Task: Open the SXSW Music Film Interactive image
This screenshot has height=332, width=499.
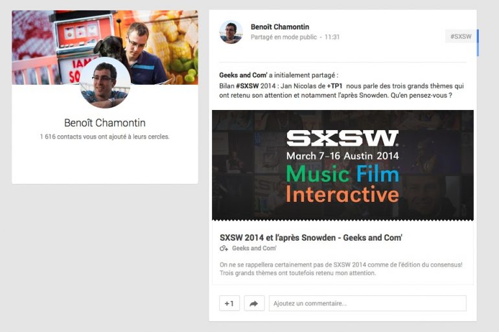Action: point(342,165)
